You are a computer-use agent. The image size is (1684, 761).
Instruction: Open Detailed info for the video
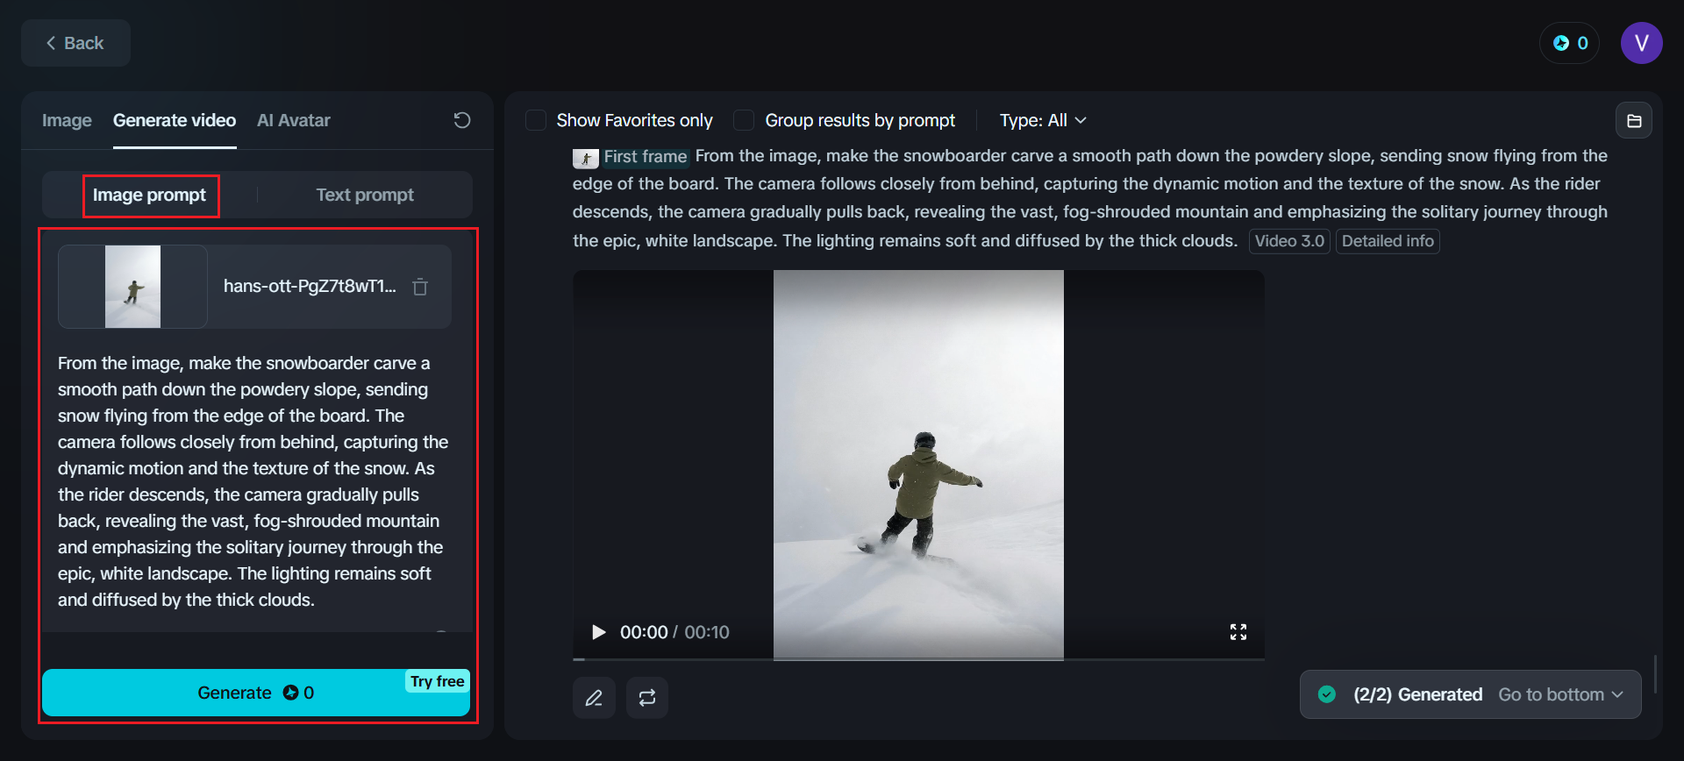point(1388,241)
